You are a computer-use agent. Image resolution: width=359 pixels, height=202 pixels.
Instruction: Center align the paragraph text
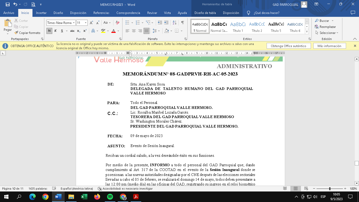(134, 31)
